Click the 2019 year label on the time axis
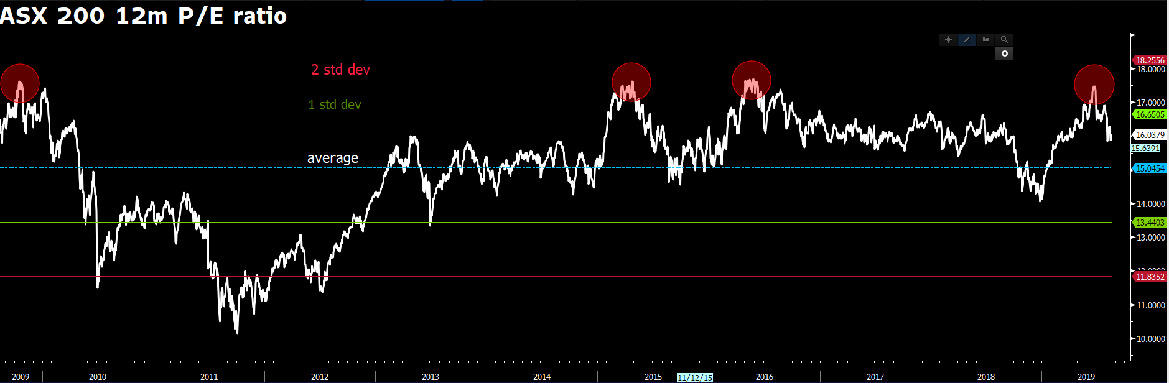The height and width of the screenshot is (383, 1169). (x=1086, y=377)
